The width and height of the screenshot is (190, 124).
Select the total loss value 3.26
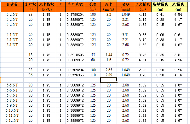point(178,70)
